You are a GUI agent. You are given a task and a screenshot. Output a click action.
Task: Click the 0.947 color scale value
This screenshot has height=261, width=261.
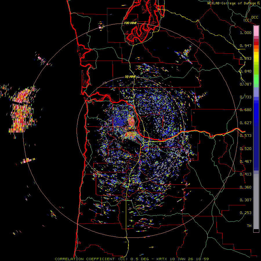(x=246, y=46)
